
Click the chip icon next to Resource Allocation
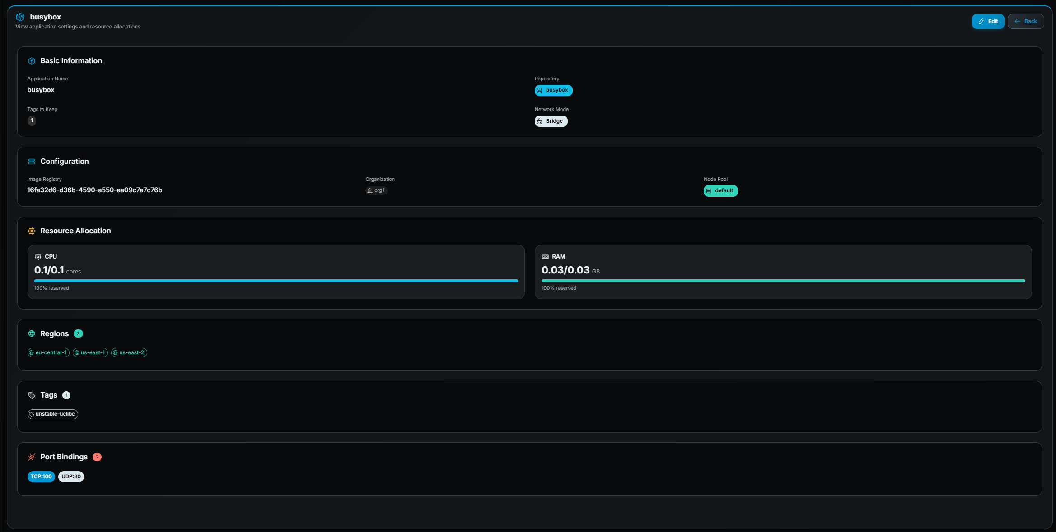[32, 231]
